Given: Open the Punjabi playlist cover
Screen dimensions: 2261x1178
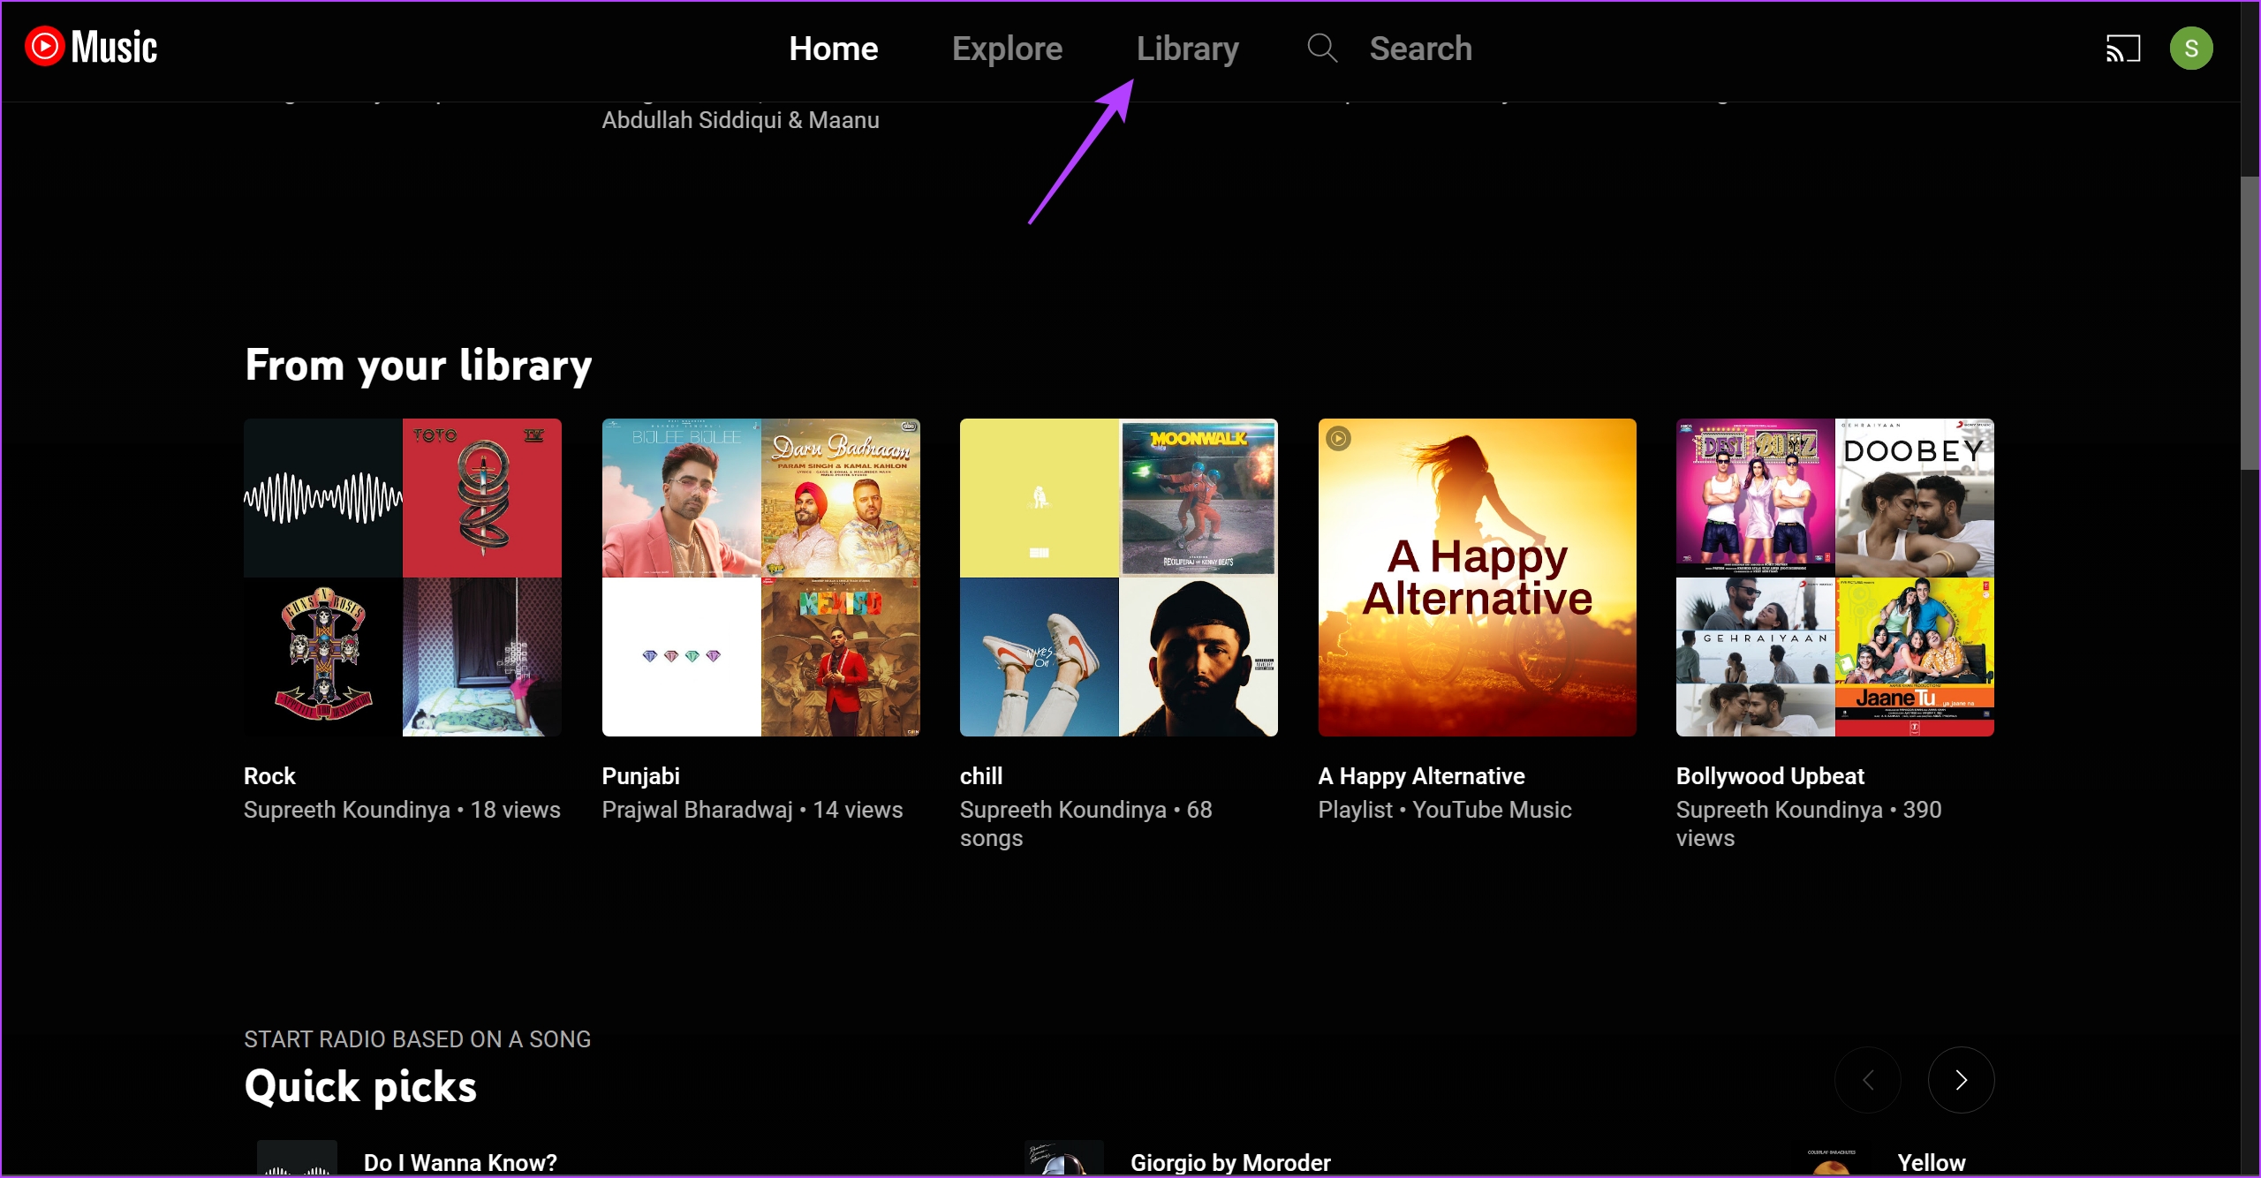Looking at the screenshot, I should click(x=760, y=578).
